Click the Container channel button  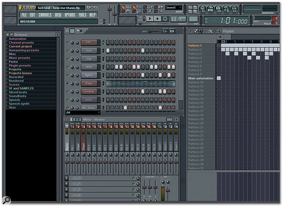click(91, 92)
